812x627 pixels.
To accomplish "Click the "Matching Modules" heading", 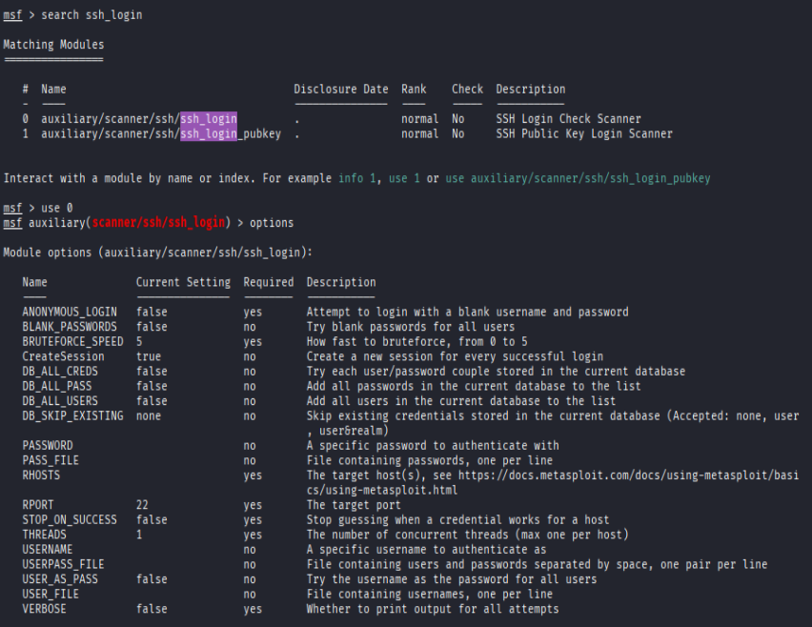I will [52, 44].
